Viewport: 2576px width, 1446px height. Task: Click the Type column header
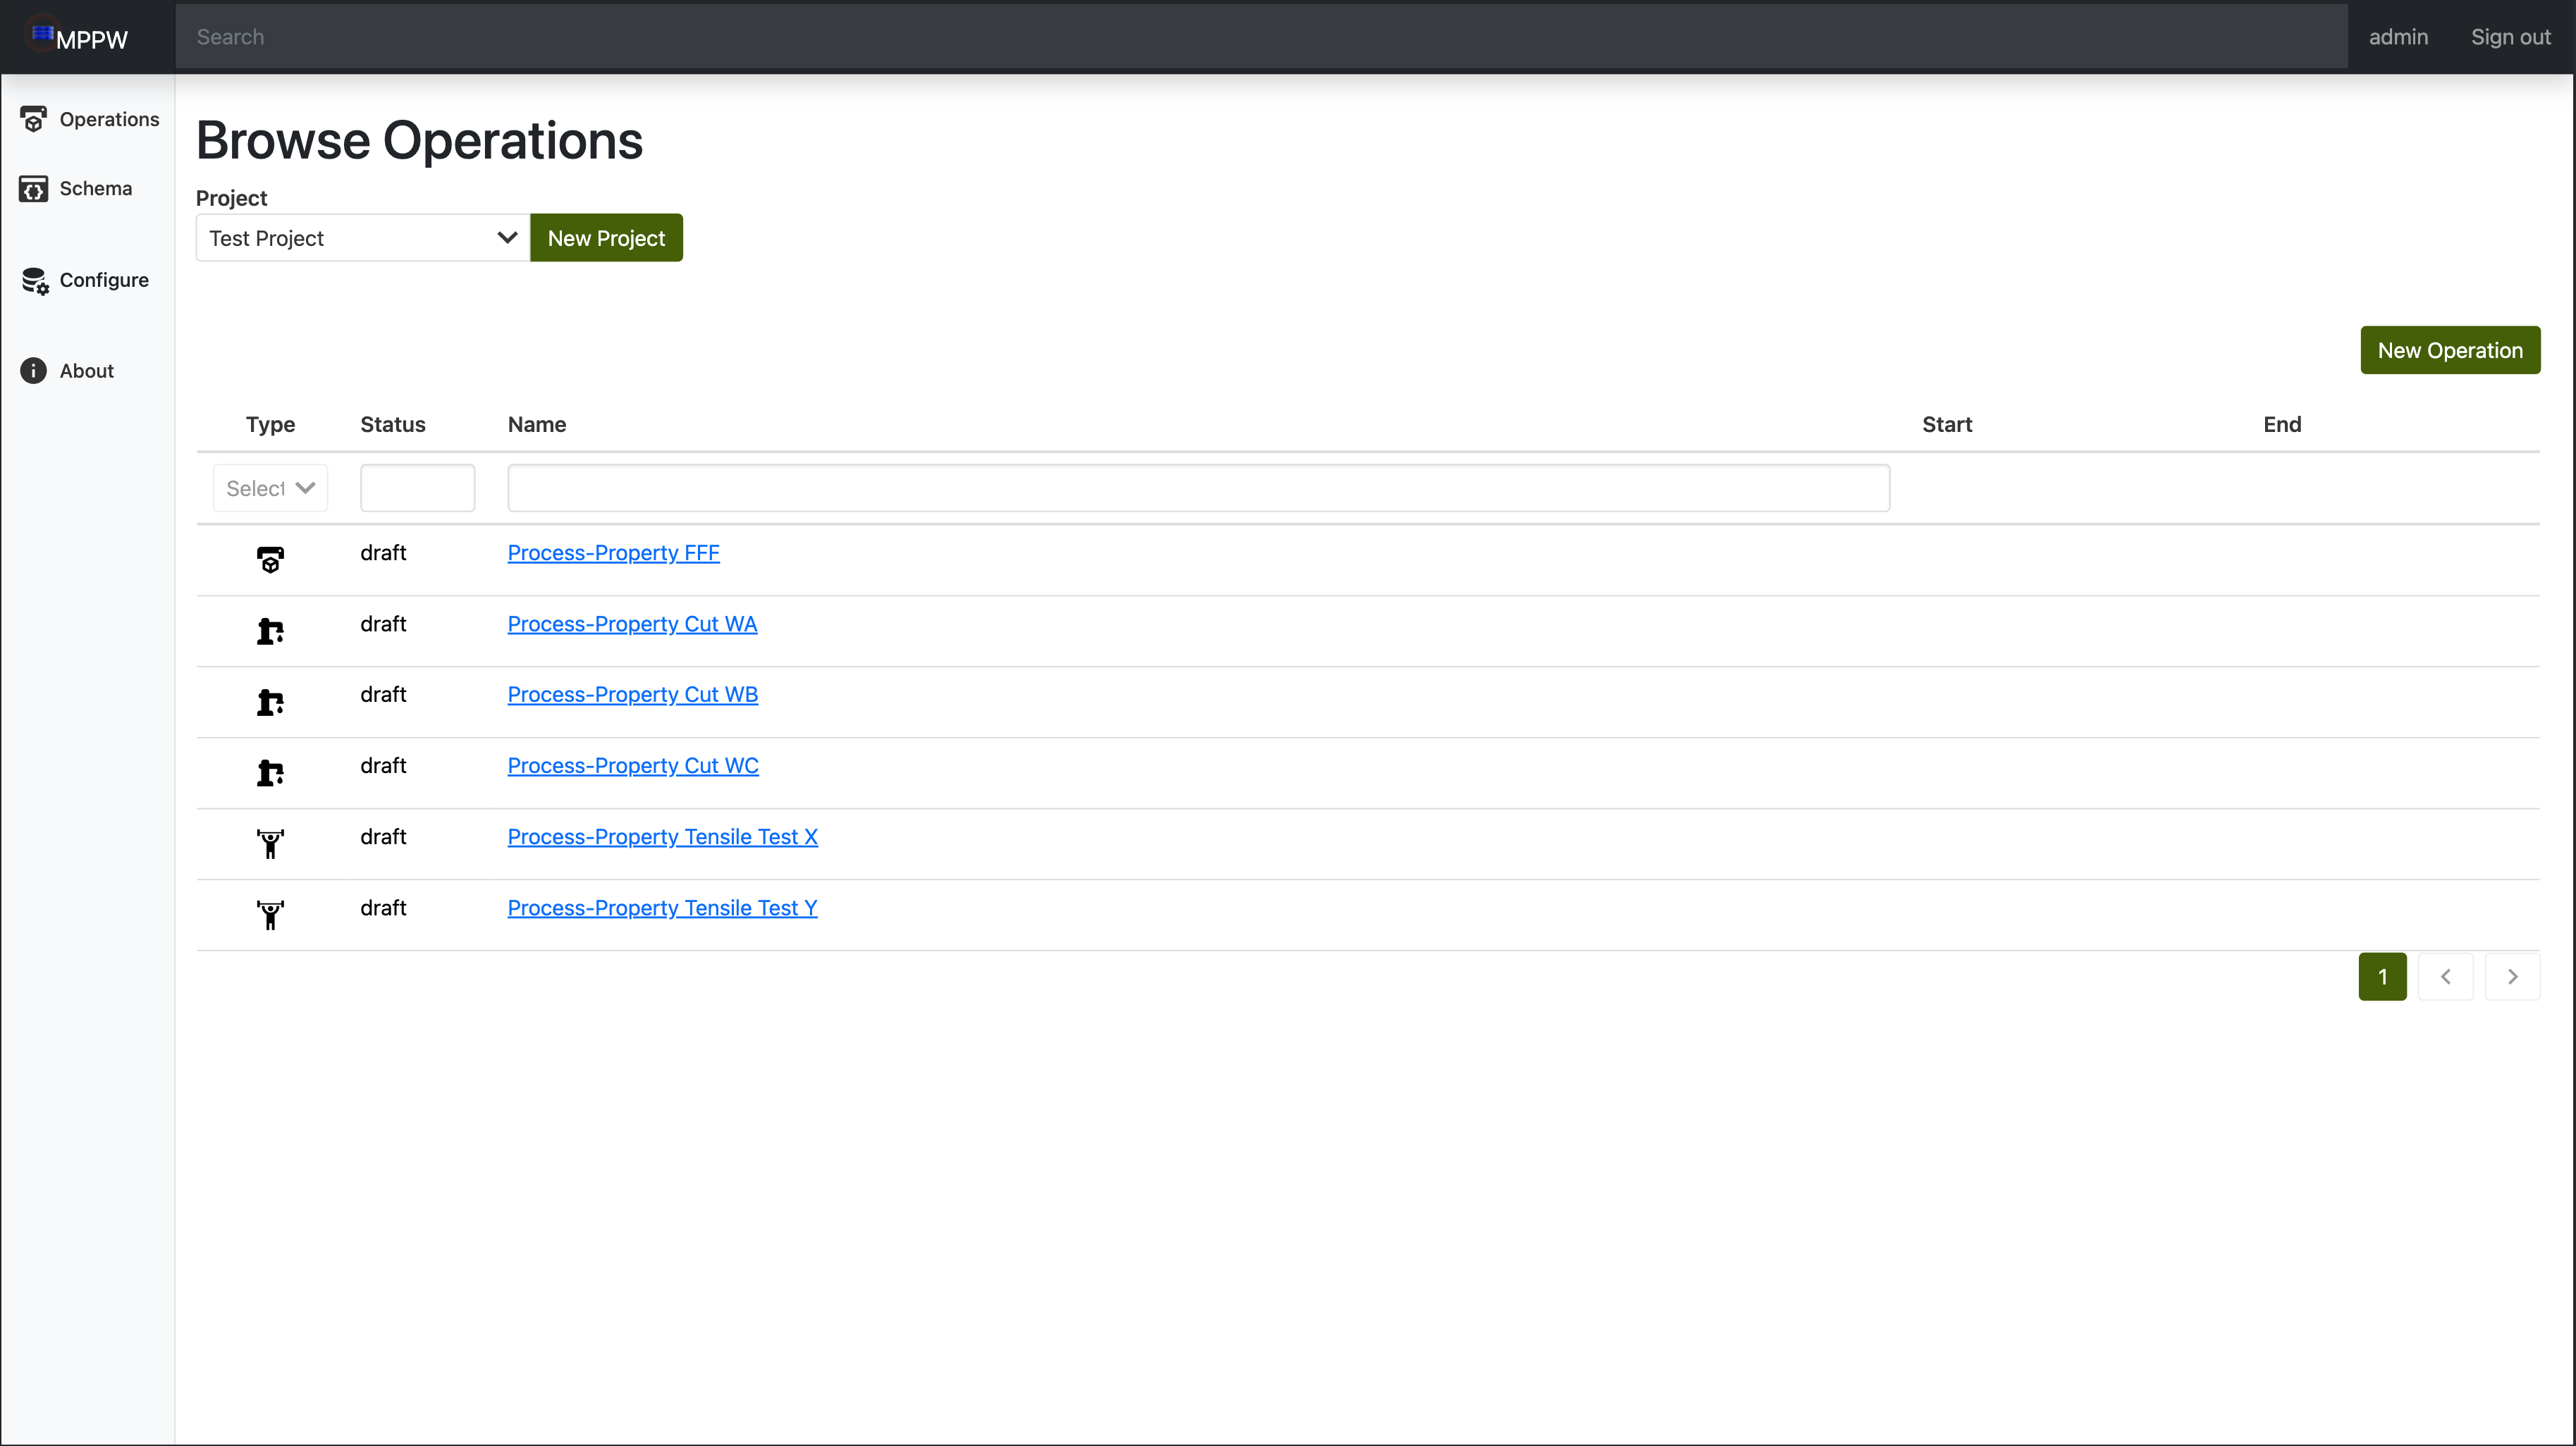[270, 425]
